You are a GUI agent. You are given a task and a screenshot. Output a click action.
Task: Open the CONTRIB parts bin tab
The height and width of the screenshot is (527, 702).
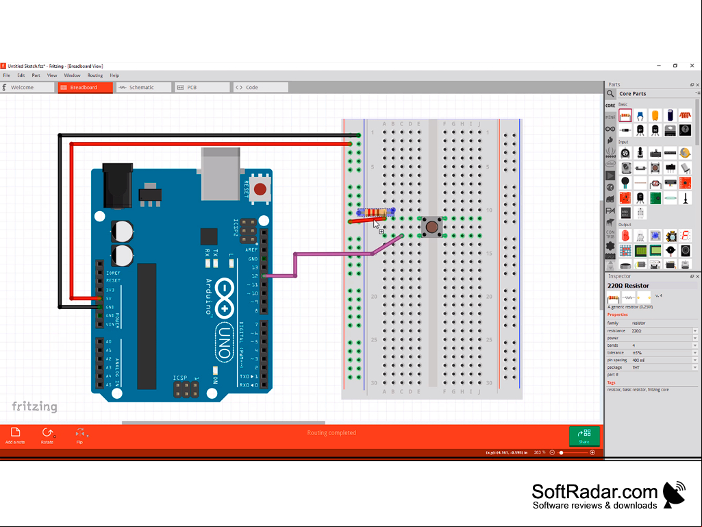(x=610, y=234)
